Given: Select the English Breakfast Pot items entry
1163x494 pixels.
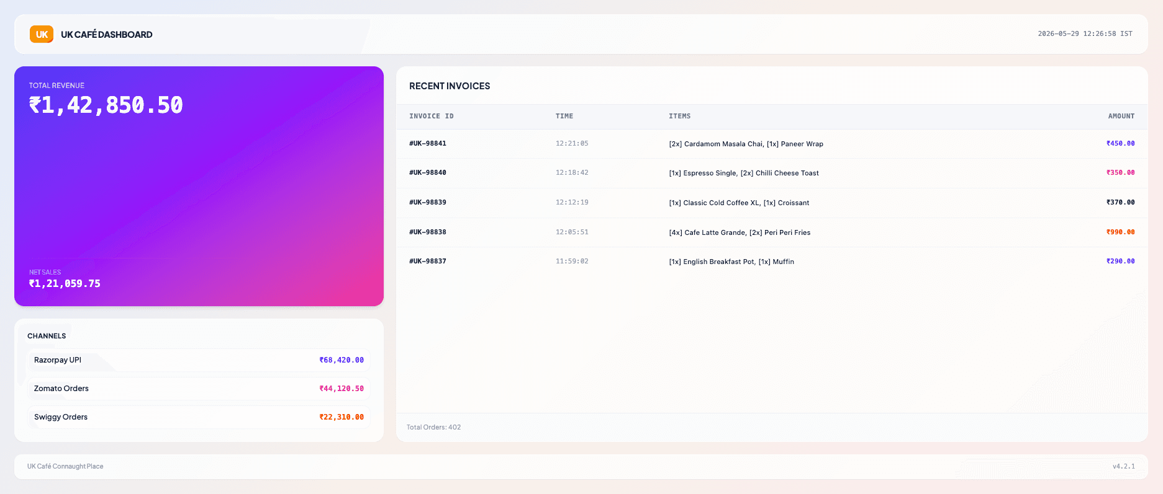Looking at the screenshot, I should point(731,262).
